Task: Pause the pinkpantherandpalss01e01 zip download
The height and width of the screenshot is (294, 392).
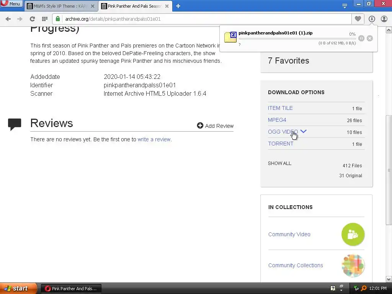Action: tap(361, 38)
